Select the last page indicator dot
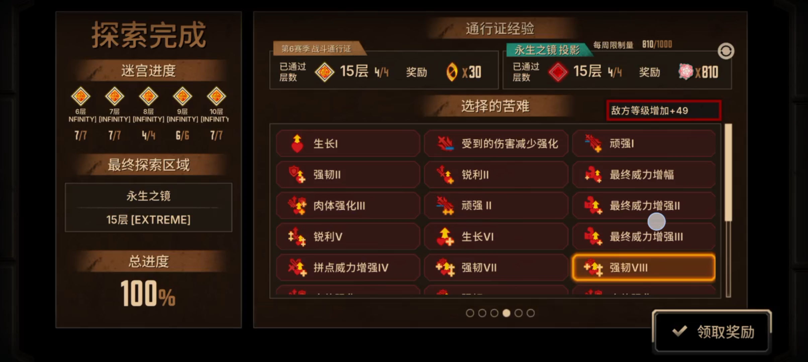This screenshot has width=808, height=362. (531, 313)
